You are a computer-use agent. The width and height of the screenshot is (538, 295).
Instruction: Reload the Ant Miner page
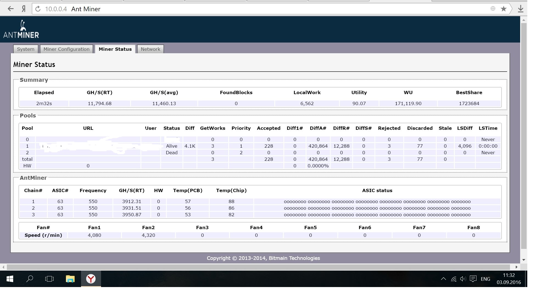[x=38, y=9]
